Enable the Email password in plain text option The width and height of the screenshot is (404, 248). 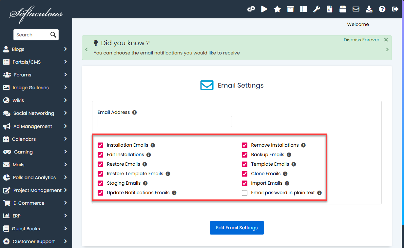pyautogui.click(x=244, y=193)
